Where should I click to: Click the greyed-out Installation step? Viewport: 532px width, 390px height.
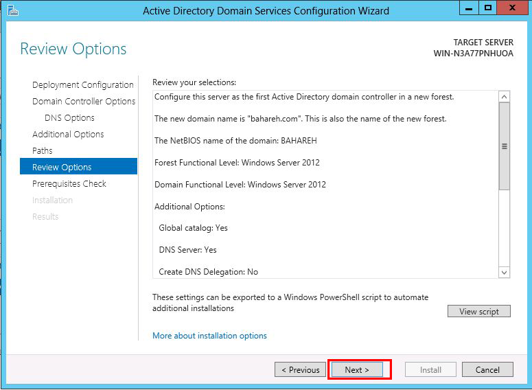pos(52,200)
